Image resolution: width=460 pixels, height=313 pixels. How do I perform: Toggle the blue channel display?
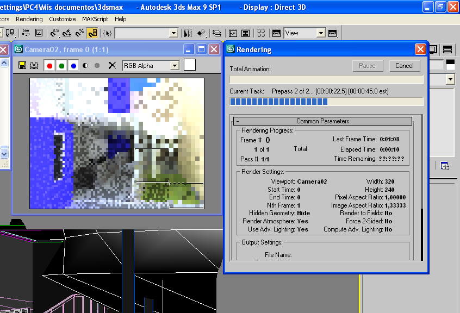pyautogui.click(x=73, y=66)
